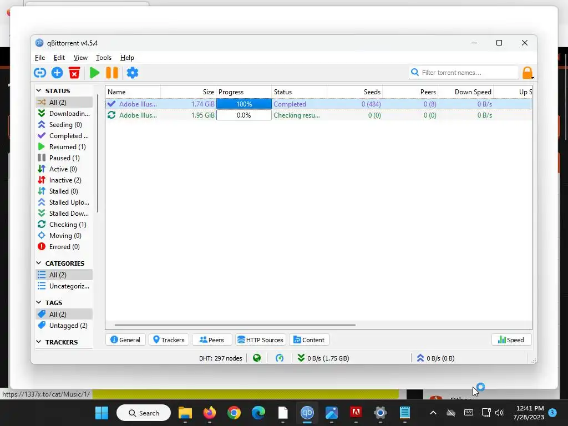
Task: Click the blue upload arrows icon in status bar
Action: (420, 358)
